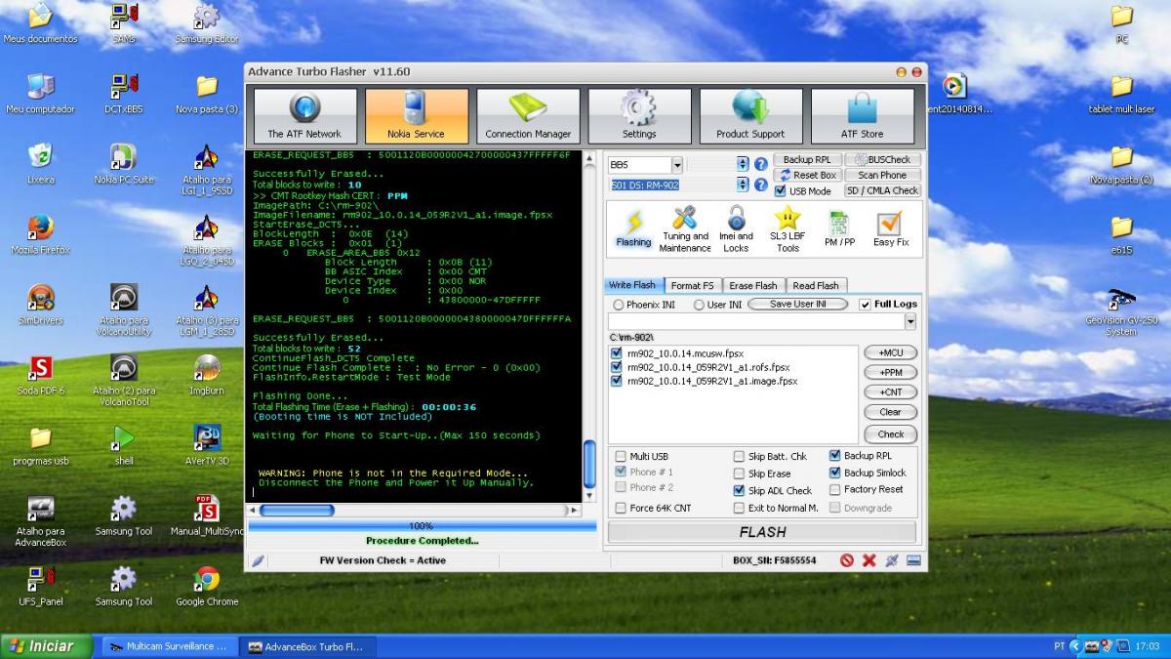Select the UFS_Panel desktop icon
This screenshot has height=659, width=1171.
point(40,586)
